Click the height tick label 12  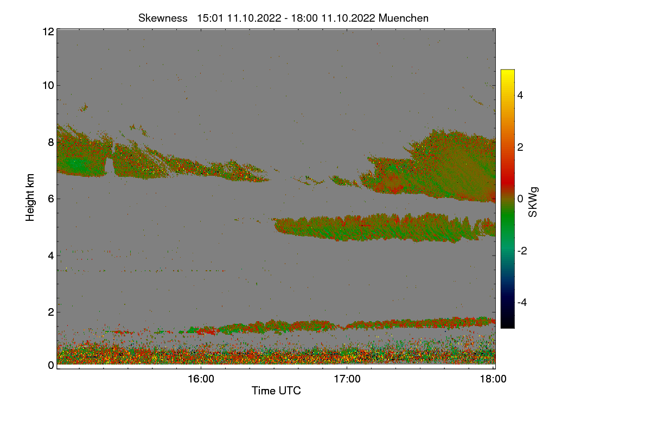point(47,31)
